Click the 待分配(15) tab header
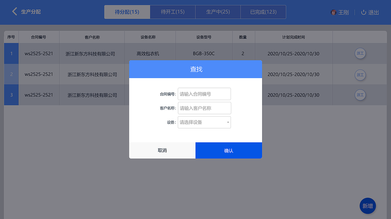 tap(127, 12)
